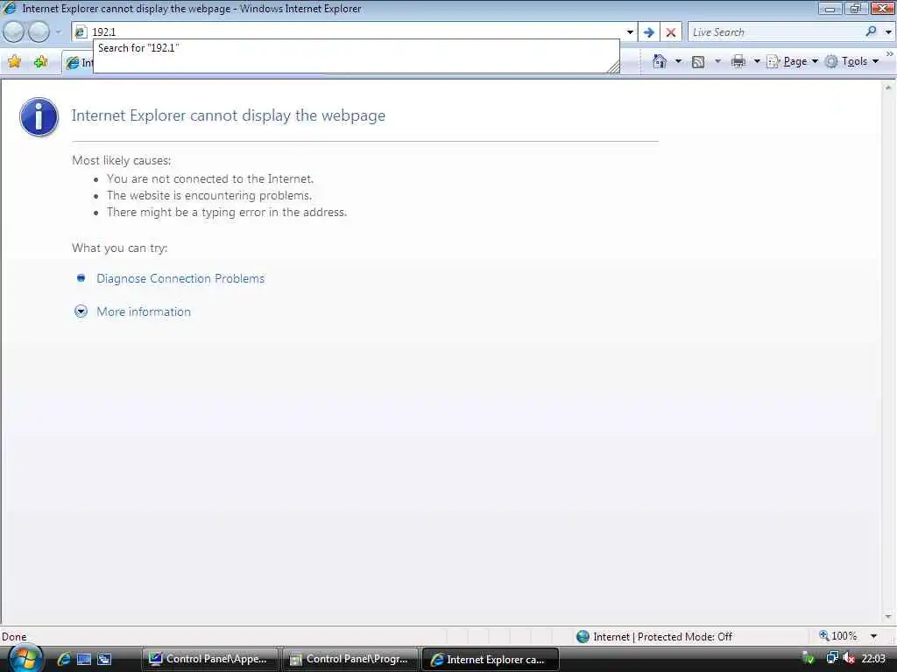Click the 100% zoom level button
Viewport: 897px width, 672px height.
[837, 635]
